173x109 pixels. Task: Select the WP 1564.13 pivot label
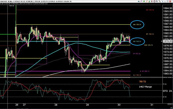point(146,71)
